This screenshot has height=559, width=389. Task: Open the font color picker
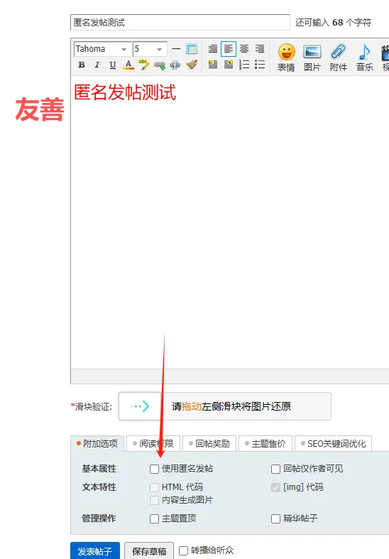[x=128, y=65]
